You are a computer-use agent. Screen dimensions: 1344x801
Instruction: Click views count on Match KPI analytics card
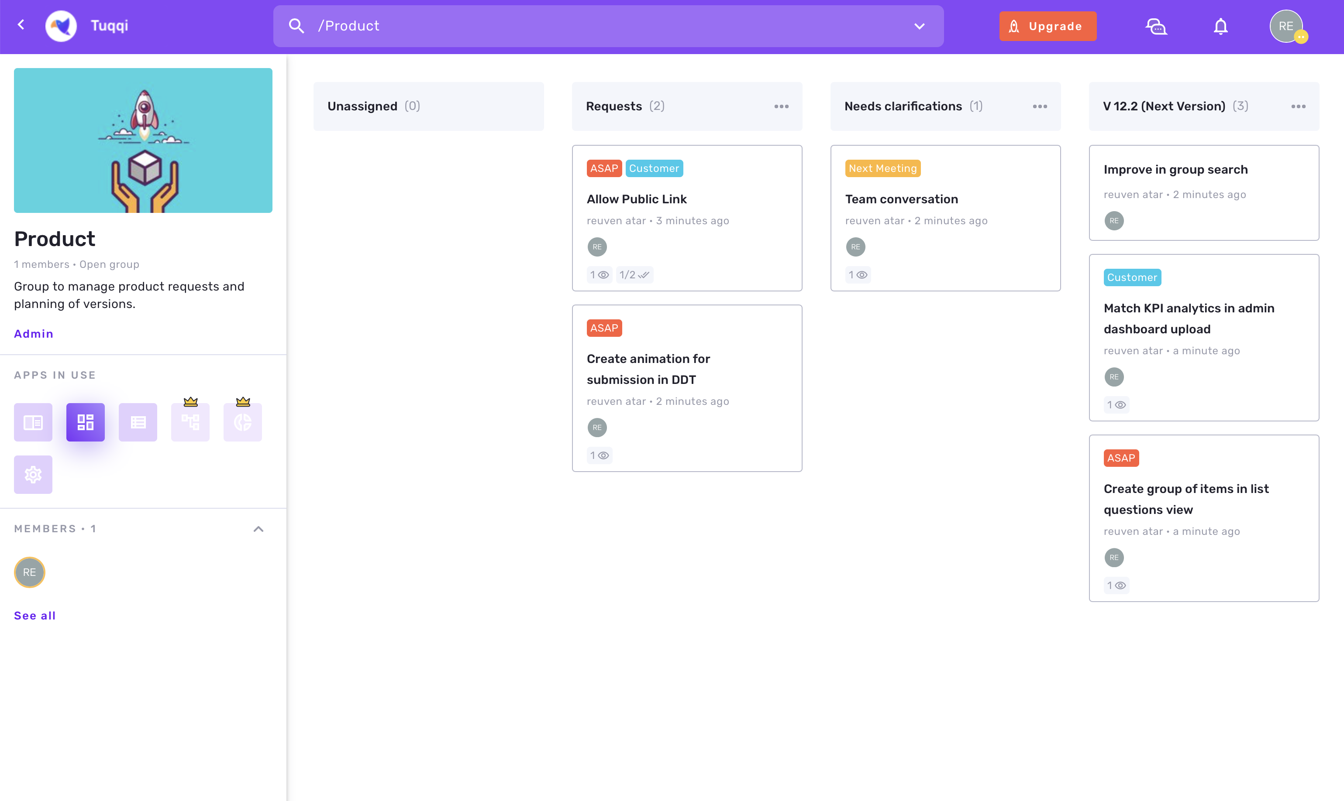(x=1116, y=405)
